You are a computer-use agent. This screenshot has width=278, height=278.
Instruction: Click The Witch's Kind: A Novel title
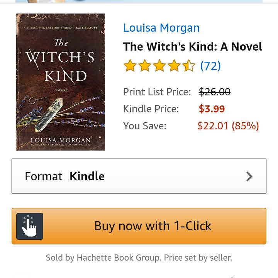coord(193,46)
